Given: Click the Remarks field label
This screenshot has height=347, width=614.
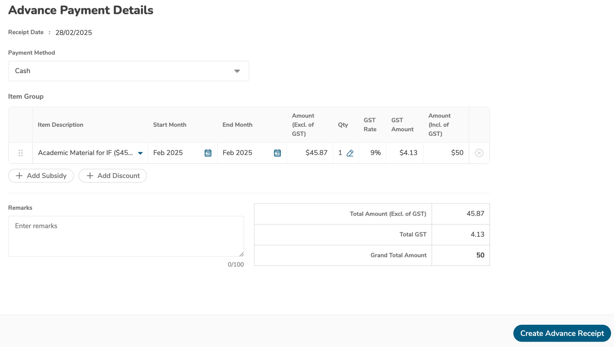Looking at the screenshot, I should tap(20, 208).
